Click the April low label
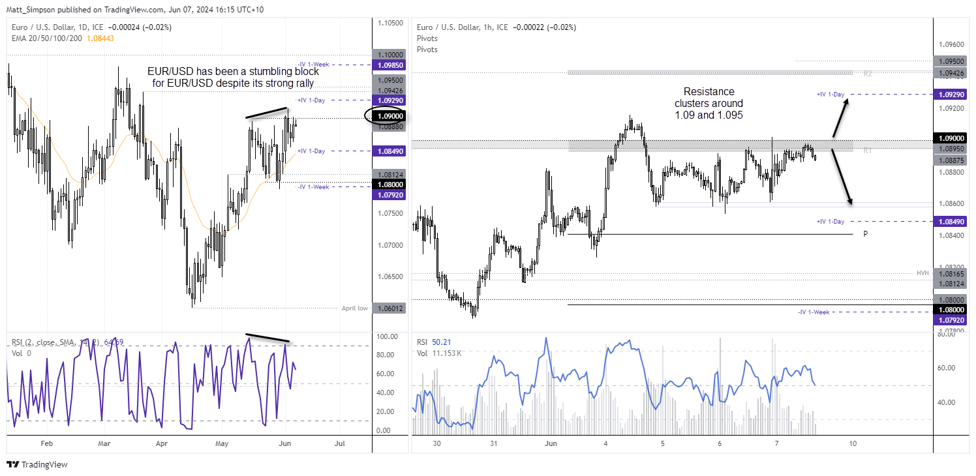The height and width of the screenshot is (476, 976). 355,308
